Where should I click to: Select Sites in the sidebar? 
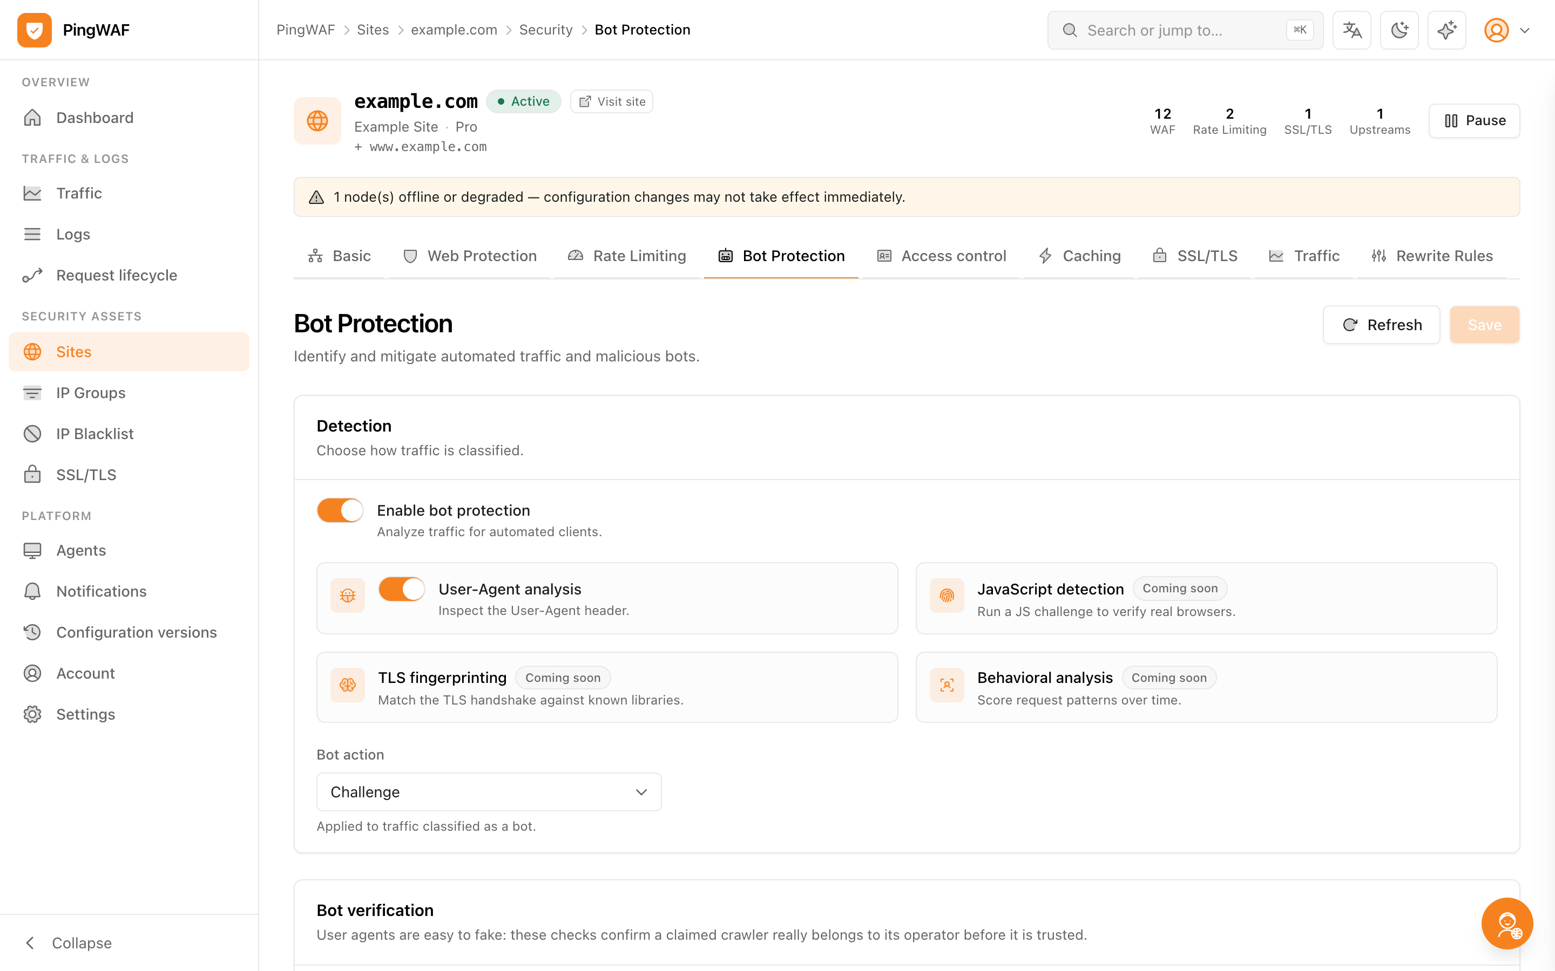129,352
